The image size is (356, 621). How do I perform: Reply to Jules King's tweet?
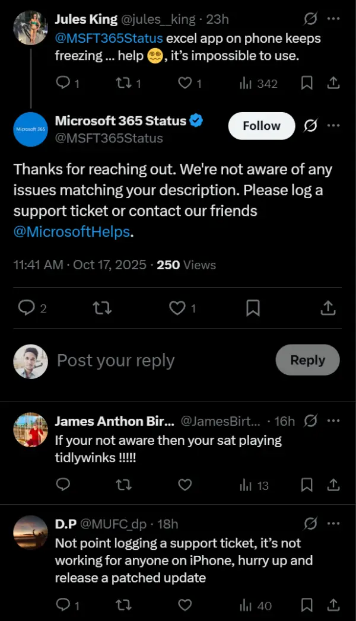pyautogui.click(x=63, y=84)
